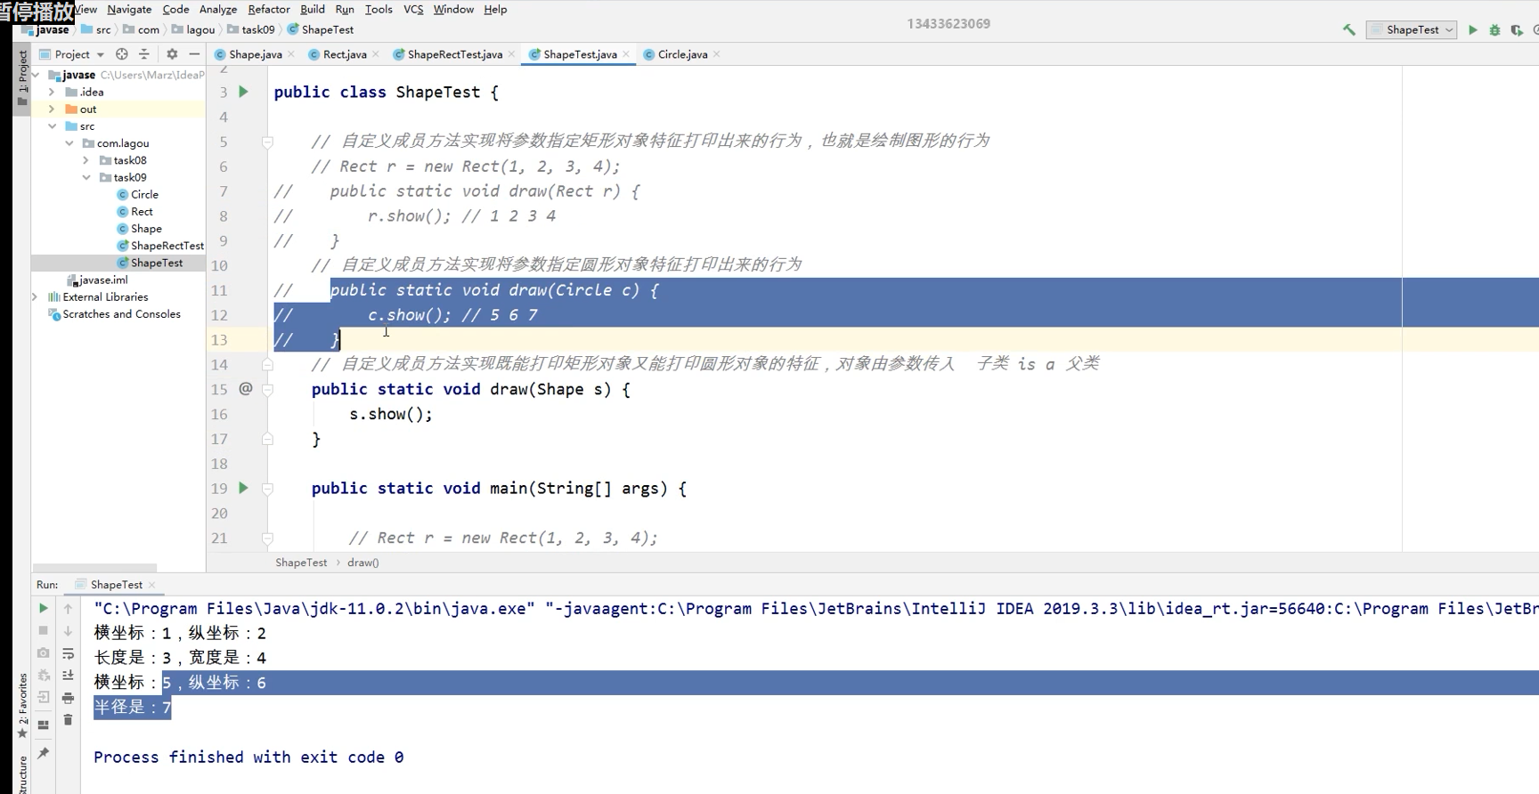
Task: Pin the Run tab with the pin icon
Action: (x=43, y=753)
